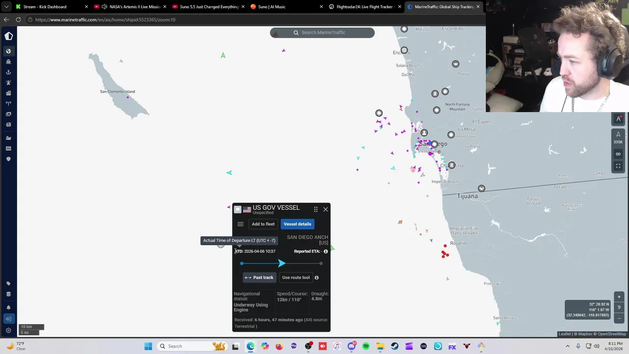The width and height of the screenshot is (629, 354).
Task: Open the lighthouse sidebar icon
Action: coord(8,83)
